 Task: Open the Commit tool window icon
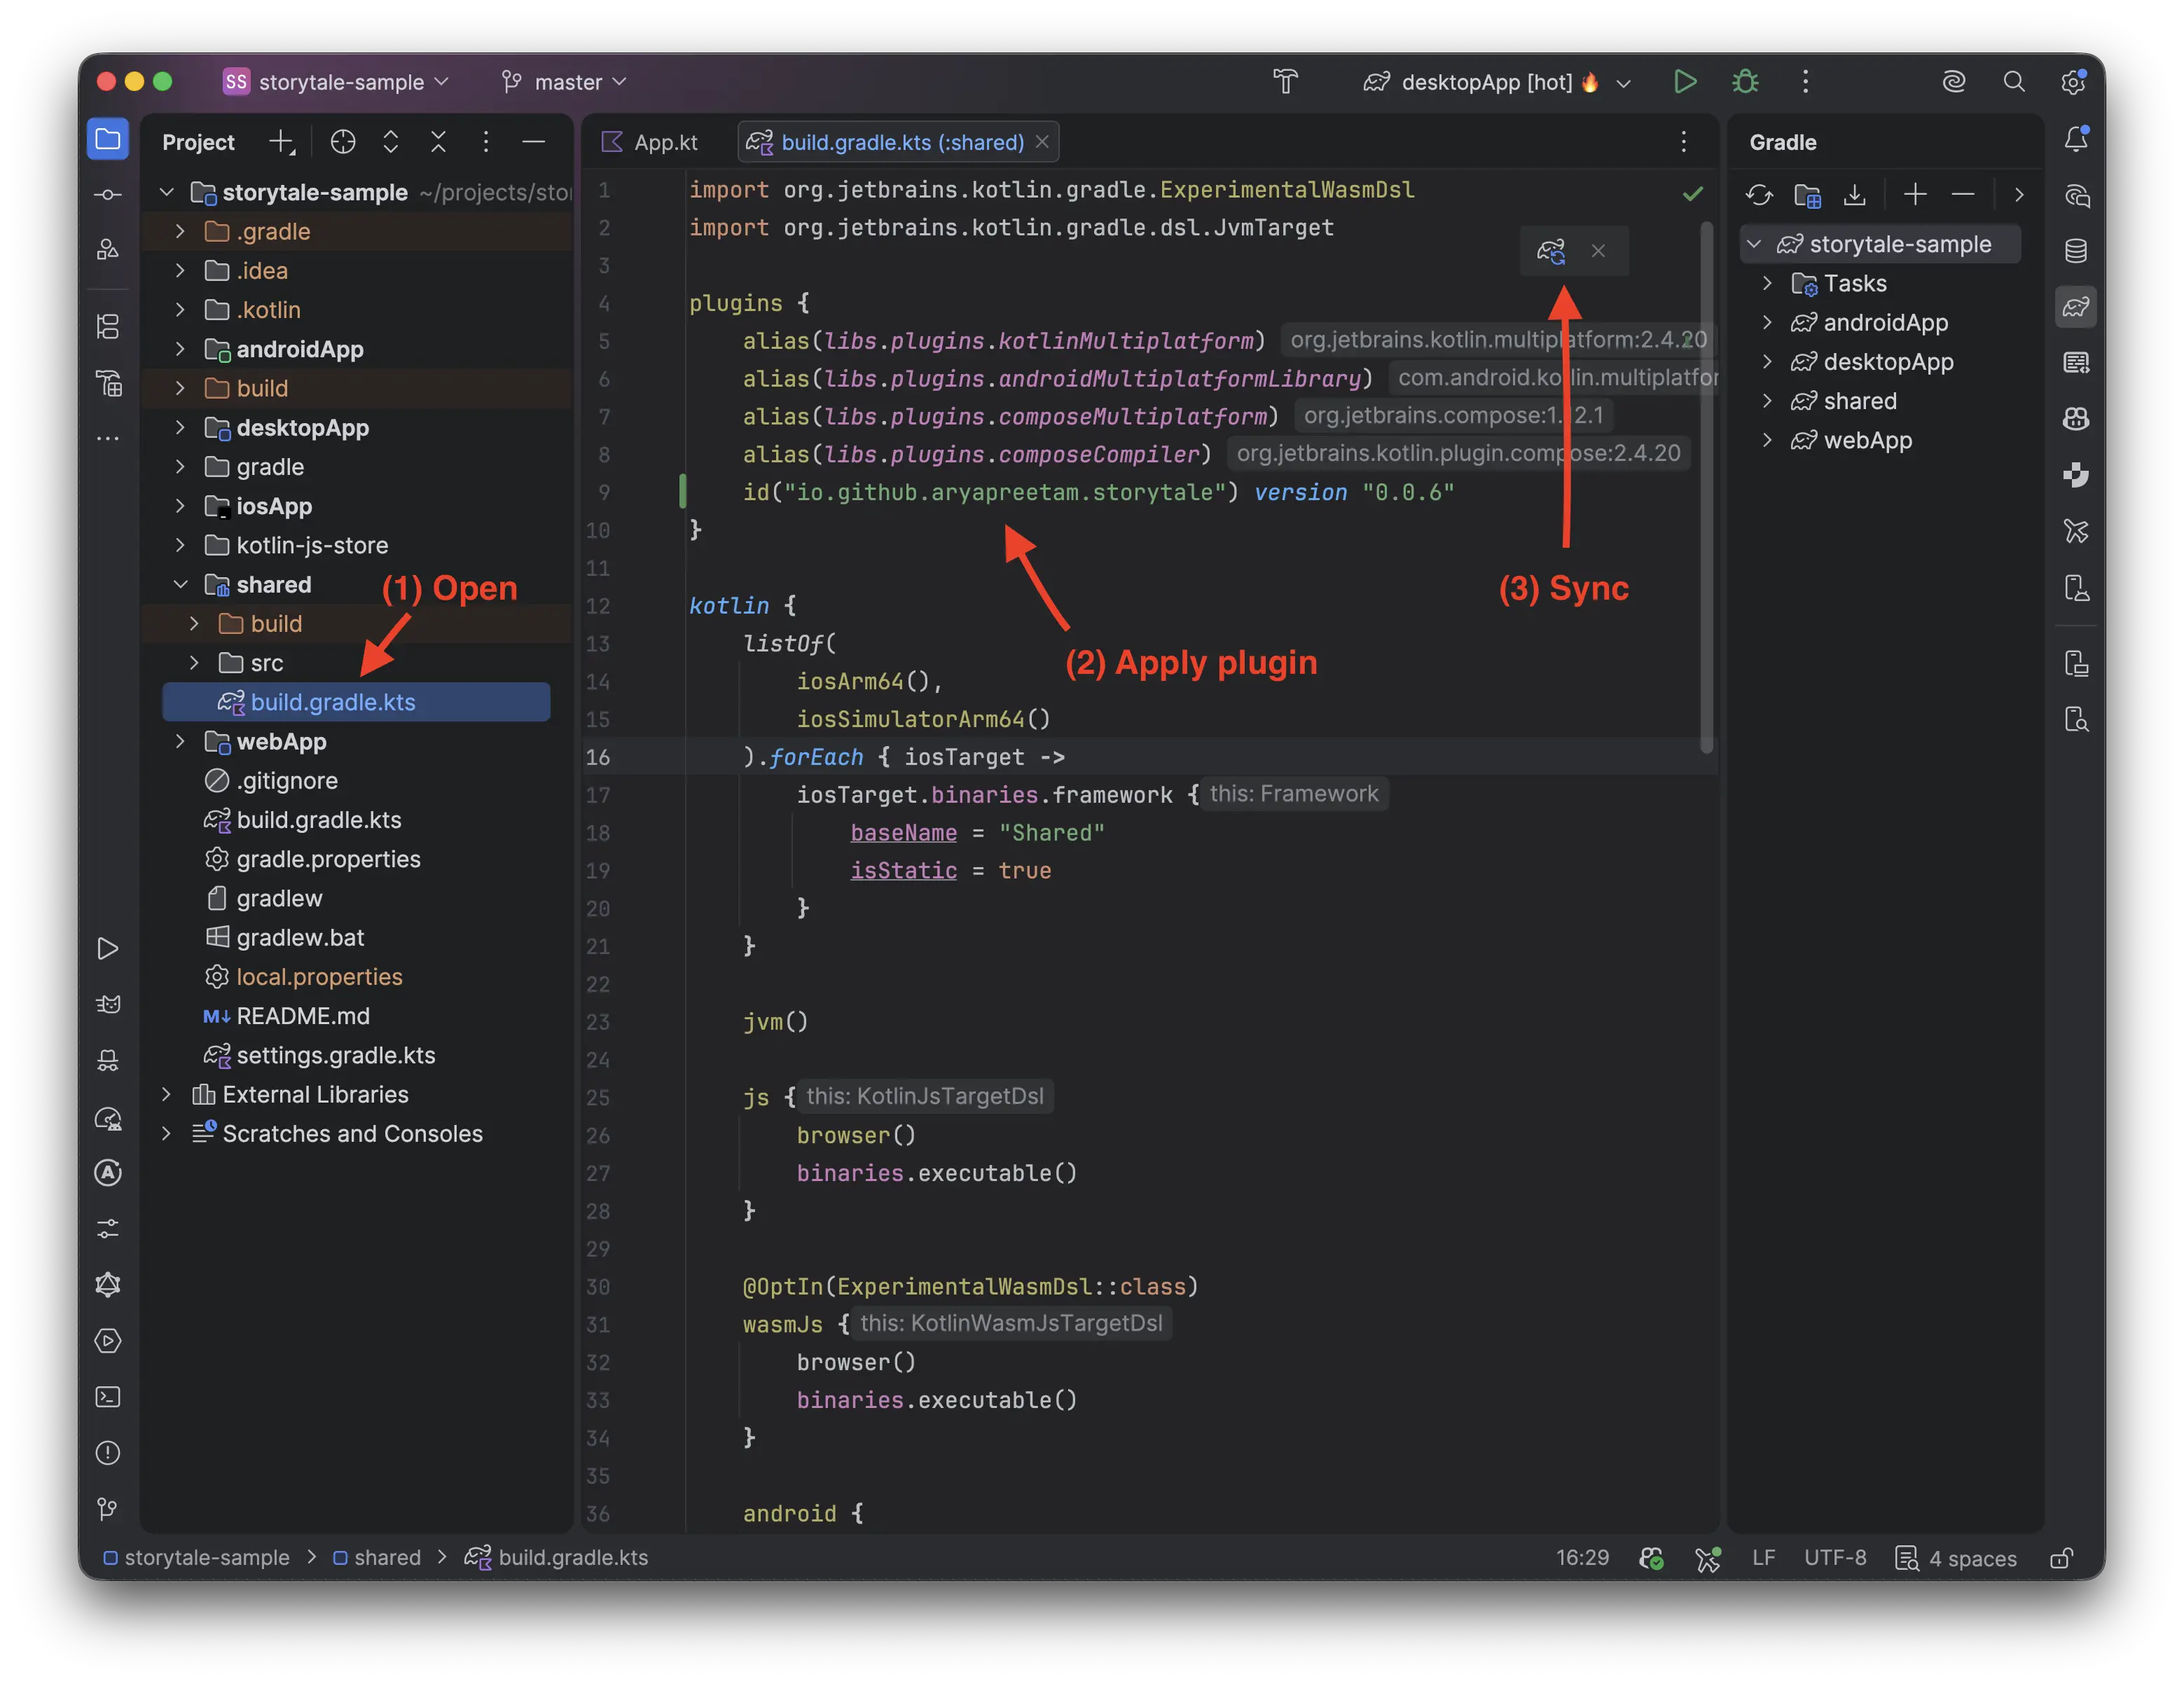pyautogui.click(x=108, y=195)
